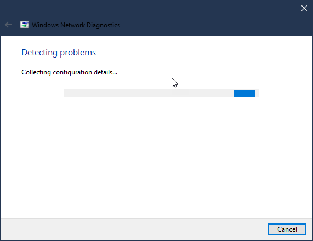Click the 'Windows Network Diagnostics' title text
Screen dimensions: 313x241
pyautogui.click(x=76, y=25)
